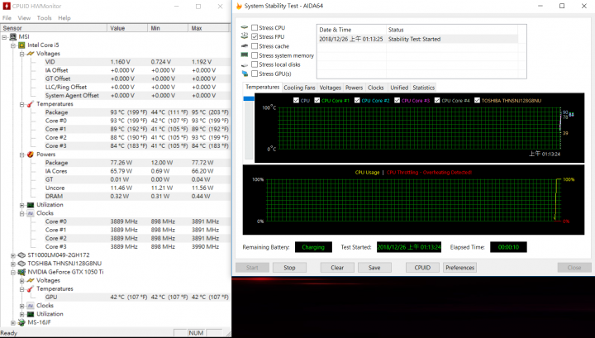
Task: Collapse the Intel Core i5 Voltages section
Action: [22, 54]
